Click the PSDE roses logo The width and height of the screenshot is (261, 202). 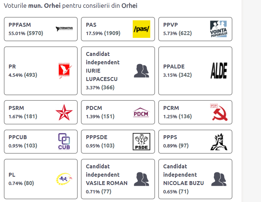tap(141, 142)
